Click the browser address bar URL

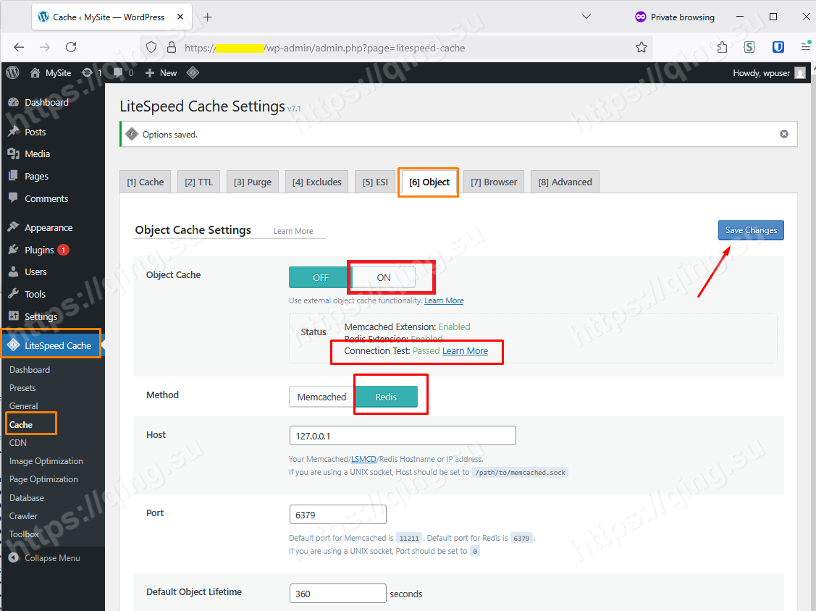point(324,48)
